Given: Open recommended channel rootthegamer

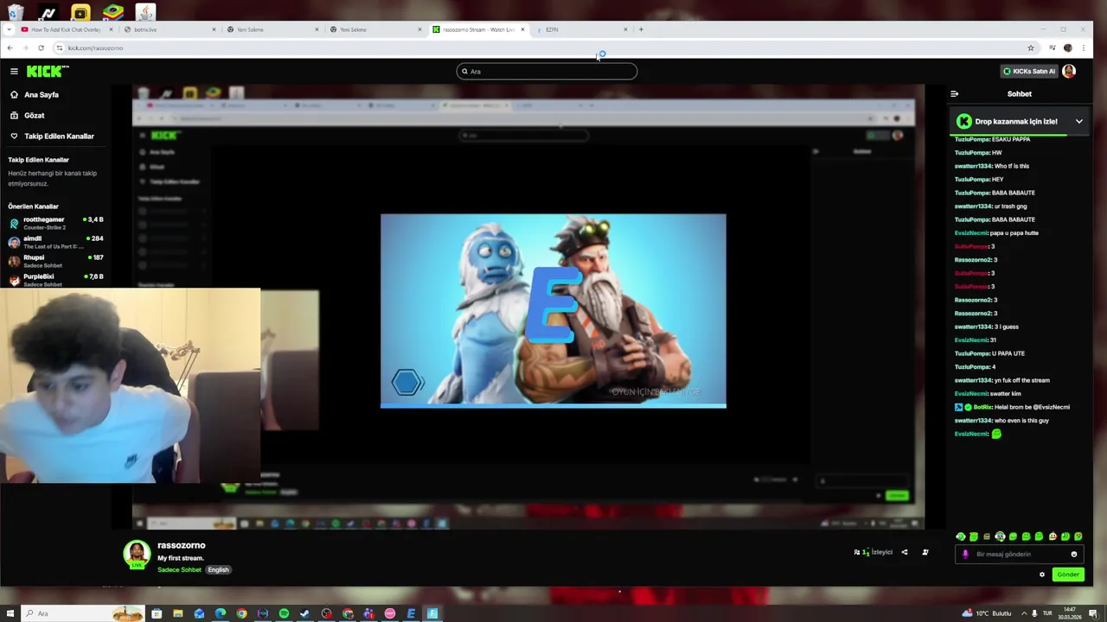Looking at the screenshot, I should (56, 223).
